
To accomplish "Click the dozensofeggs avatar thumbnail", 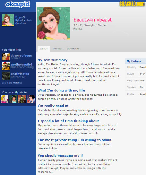I will click(6, 57).
